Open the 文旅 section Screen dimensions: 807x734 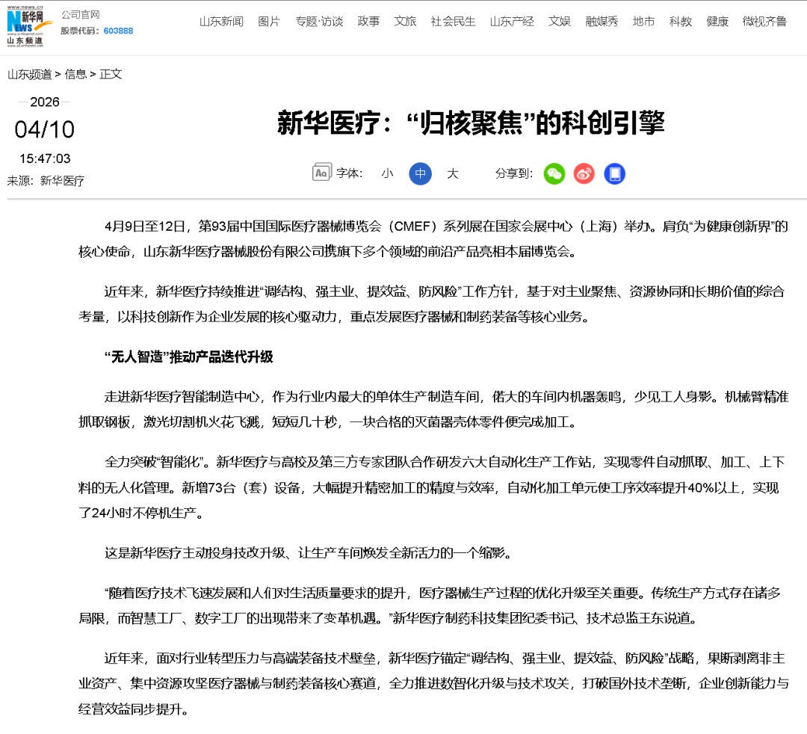pyautogui.click(x=405, y=22)
